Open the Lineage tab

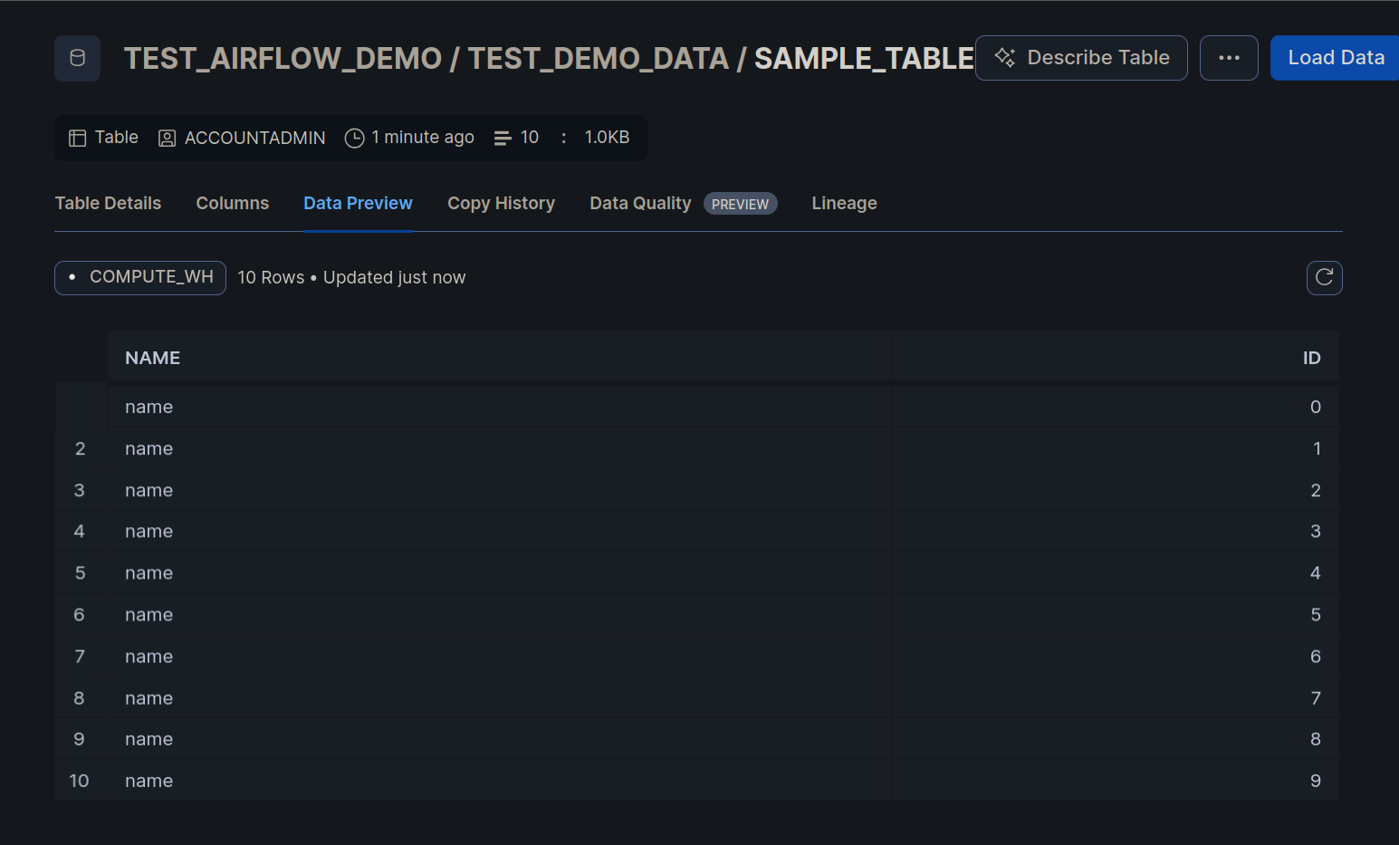point(844,204)
